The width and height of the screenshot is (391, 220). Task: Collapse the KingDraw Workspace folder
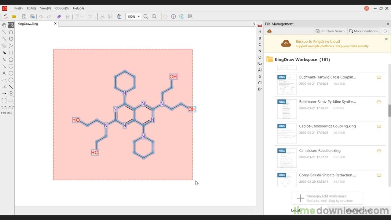[269, 60]
